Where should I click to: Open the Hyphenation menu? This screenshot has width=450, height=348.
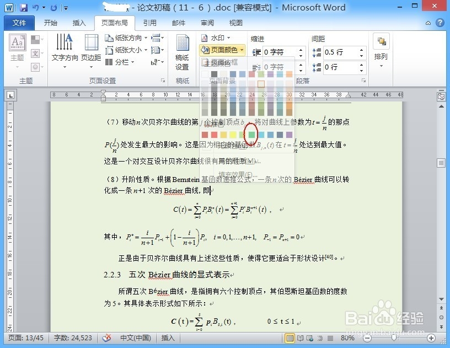pyautogui.click(x=157, y=62)
